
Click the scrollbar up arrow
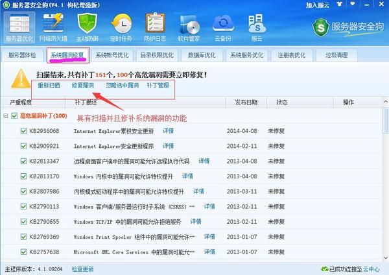point(386,102)
